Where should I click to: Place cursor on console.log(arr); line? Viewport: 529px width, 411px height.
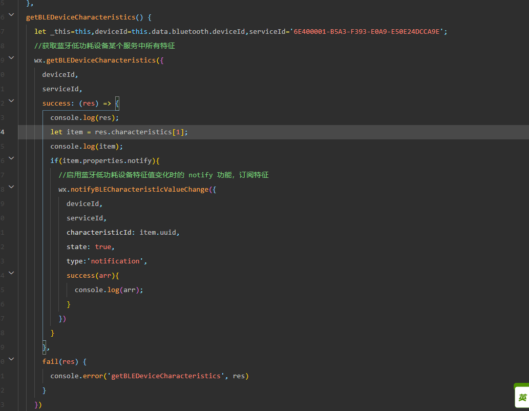tap(109, 290)
